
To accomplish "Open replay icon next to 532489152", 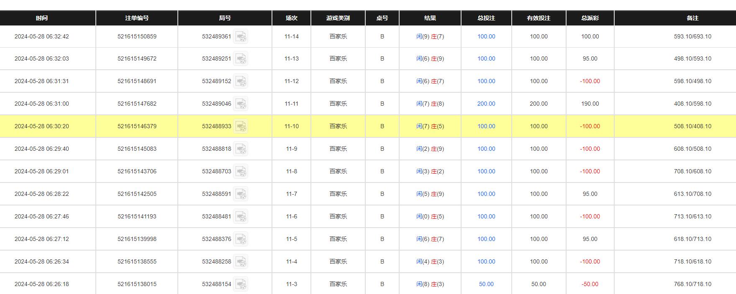I will click(x=241, y=81).
